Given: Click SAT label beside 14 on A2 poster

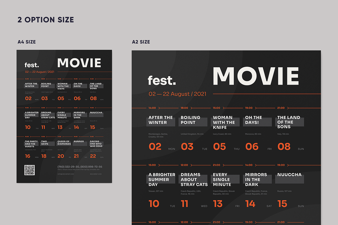Looking at the screenshot, I should pos(269,206).
